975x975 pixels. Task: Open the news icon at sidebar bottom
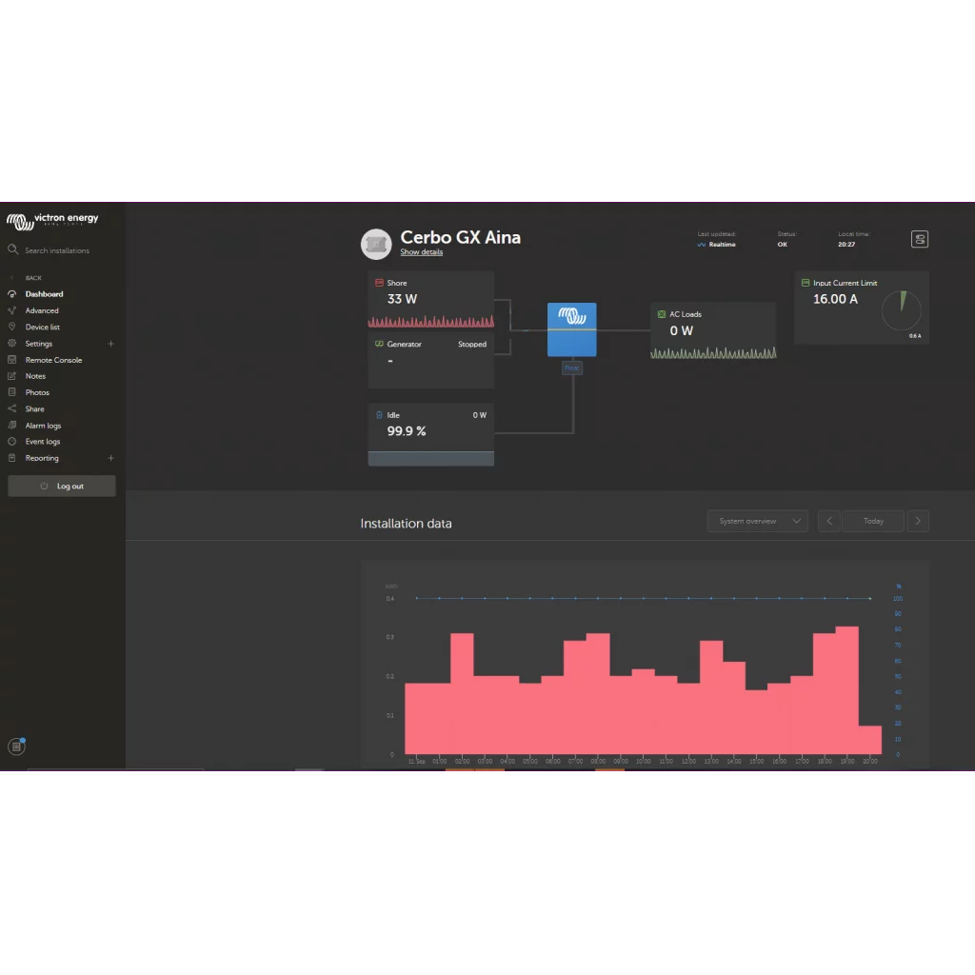click(x=16, y=746)
